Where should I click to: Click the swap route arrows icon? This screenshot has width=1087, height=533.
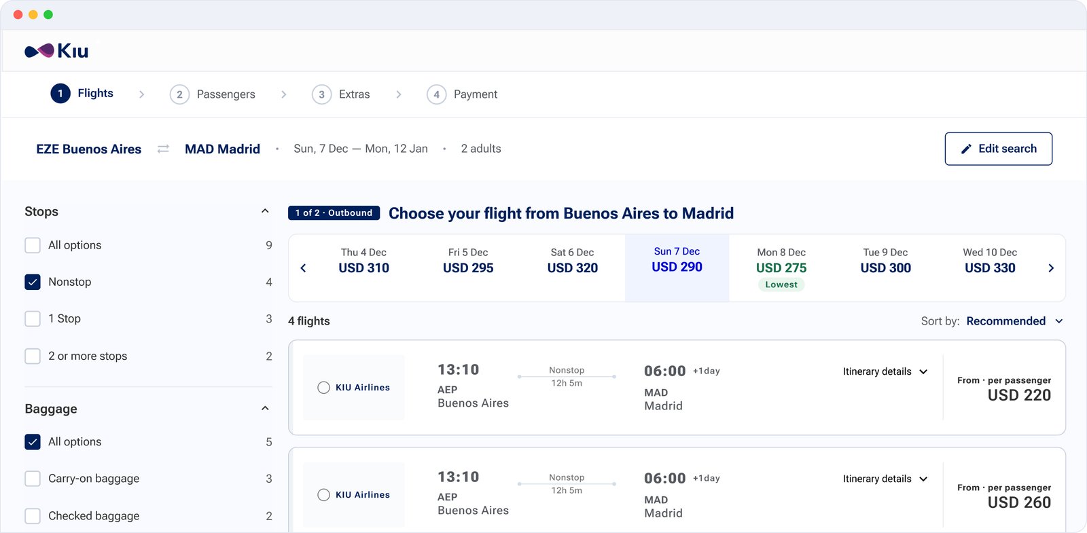point(163,149)
